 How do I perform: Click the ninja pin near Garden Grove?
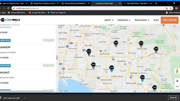pos(112,68)
